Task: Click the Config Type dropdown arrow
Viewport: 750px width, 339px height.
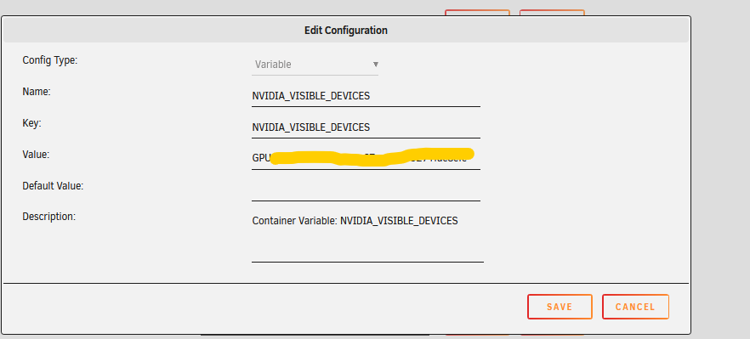Action: point(376,64)
